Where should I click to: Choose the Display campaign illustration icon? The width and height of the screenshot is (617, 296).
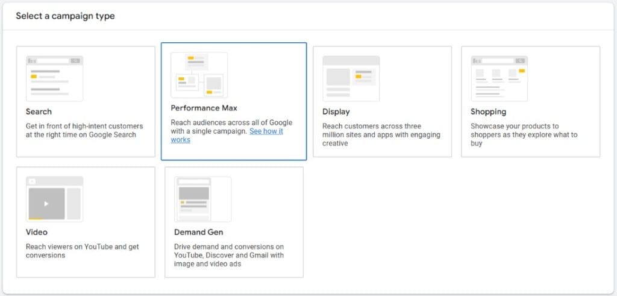coord(351,79)
